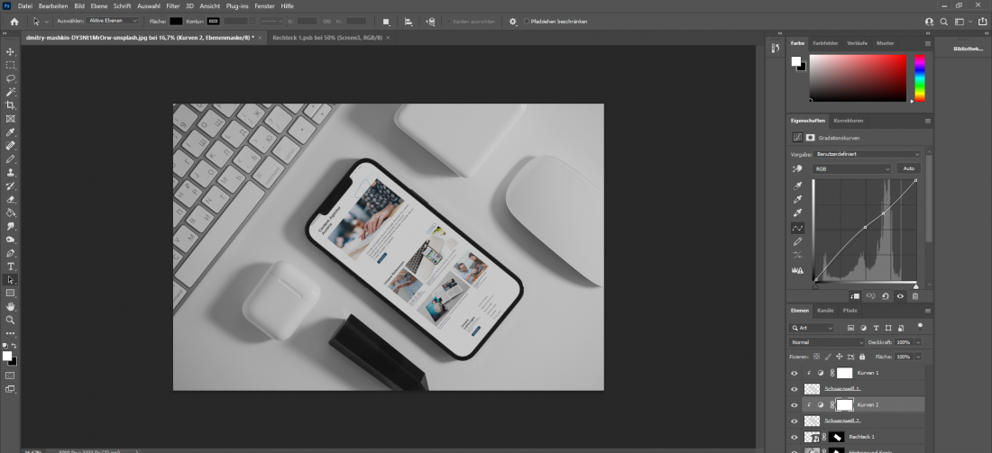Select the Kurven 2 layer mask thumbnail
The image size is (992, 453).
click(845, 404)
